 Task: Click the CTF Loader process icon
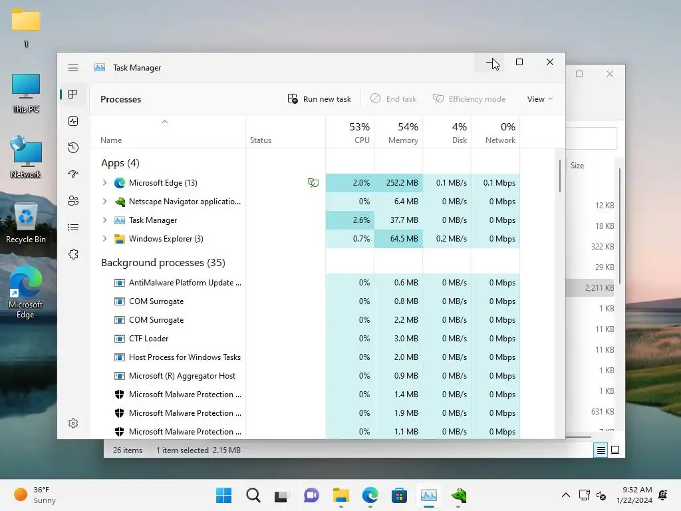(x=120, y=339)
